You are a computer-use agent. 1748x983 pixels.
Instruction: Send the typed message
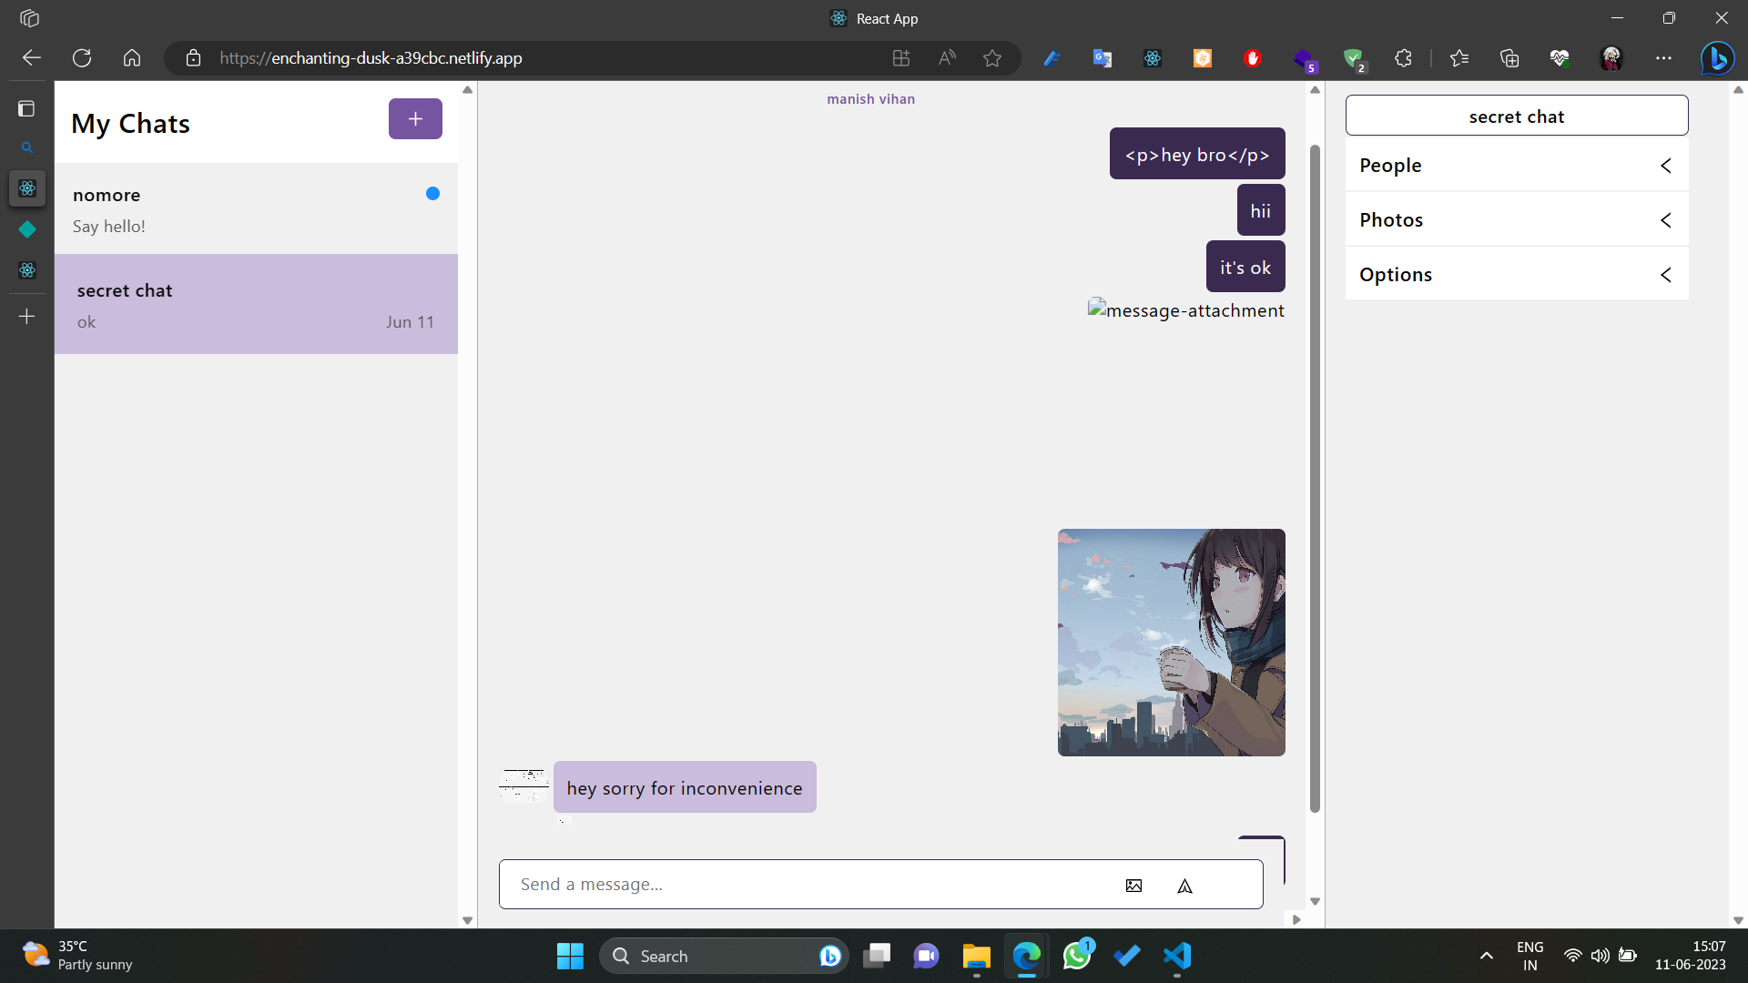point(1184,884)
